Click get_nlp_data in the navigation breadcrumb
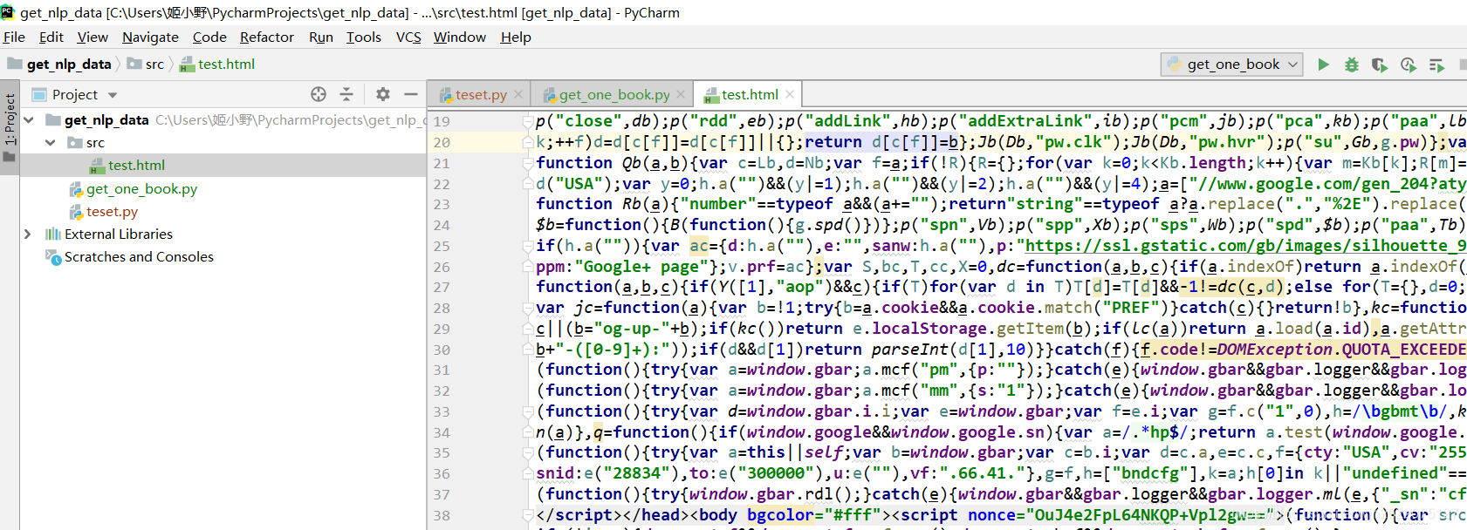Screen dimensions: 1467x530 click(x=69, y=65)
